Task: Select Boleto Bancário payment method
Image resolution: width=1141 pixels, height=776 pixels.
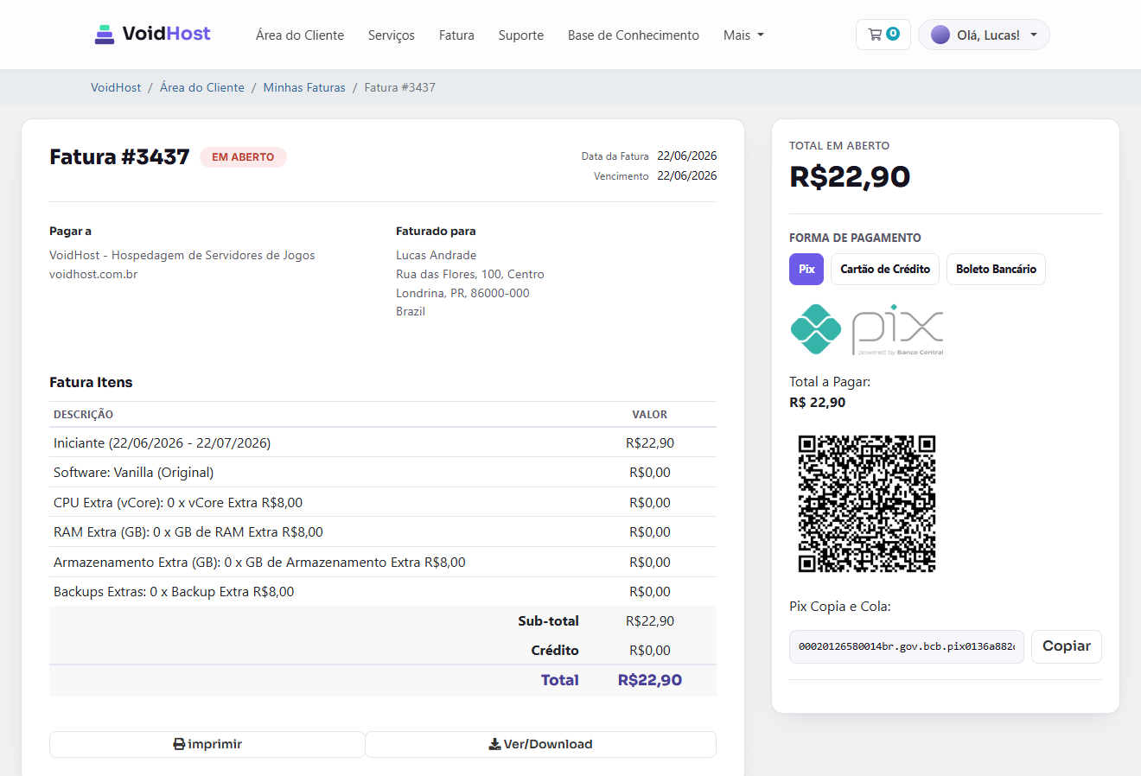Action: (996, 269)
